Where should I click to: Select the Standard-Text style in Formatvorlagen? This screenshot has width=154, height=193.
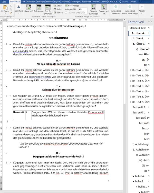point(138,28)
